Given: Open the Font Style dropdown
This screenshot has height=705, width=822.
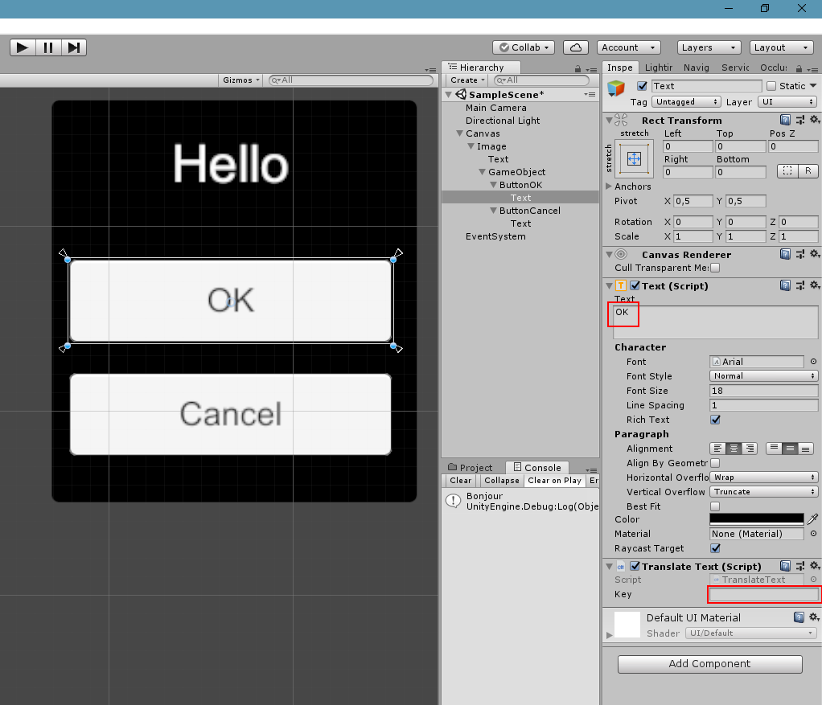Looking at the screenshot, I should pyautogui.click(x=763, y=376).
